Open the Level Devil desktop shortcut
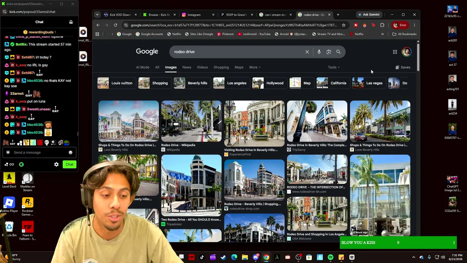Viewport: 467px width, 263px height. (x=9, y=181)
